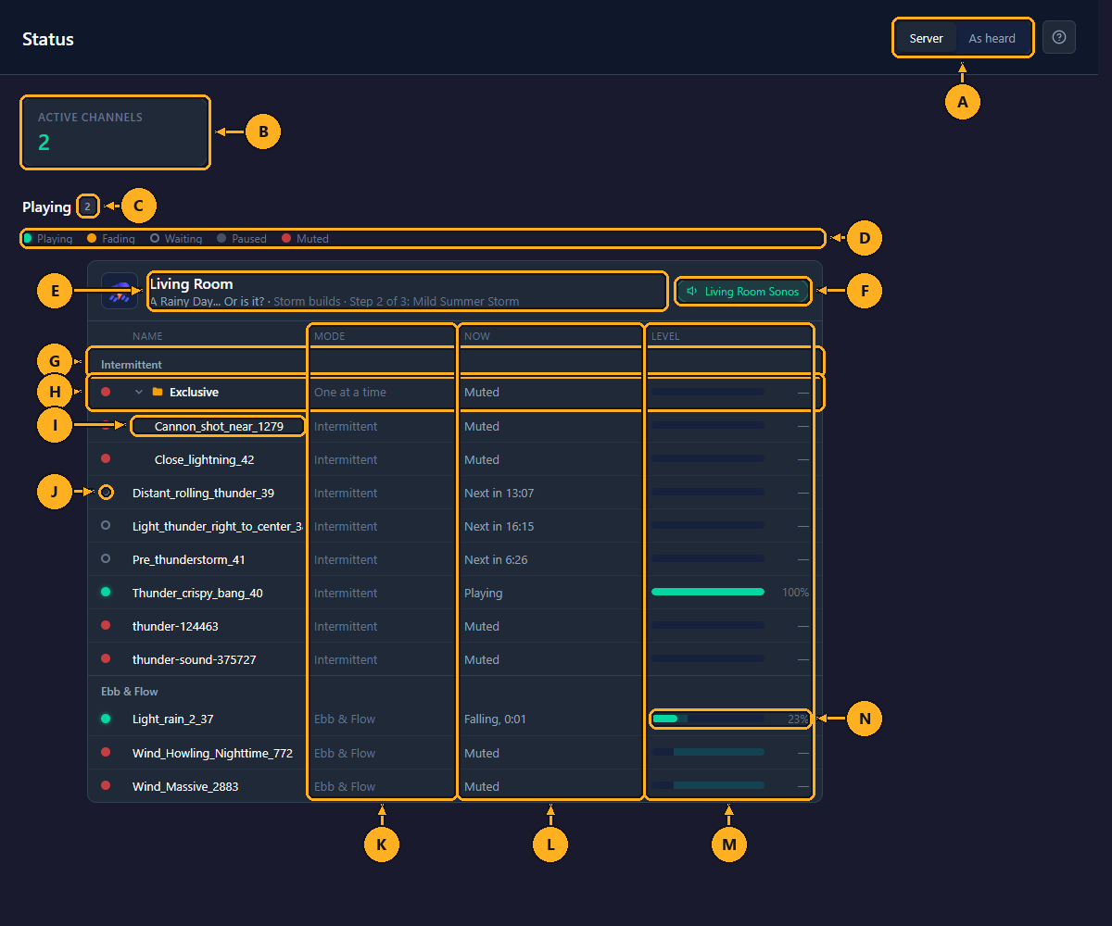Click waiting dot for Light_thunder_right_to_center
Screen dimensions: 1112x926
click(106, 525)
